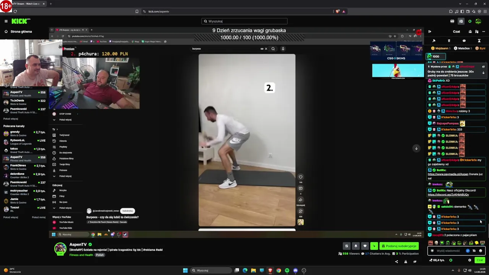Hide the pinned message in chat
Viewport: 489px width, 275px height.
483,67
